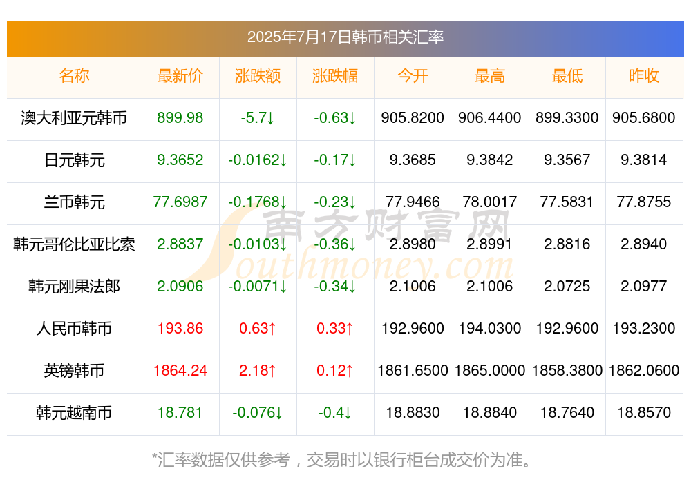Click the 人民币韩币 row name
This screenshot has height=482, width=691.
(74, 329)
